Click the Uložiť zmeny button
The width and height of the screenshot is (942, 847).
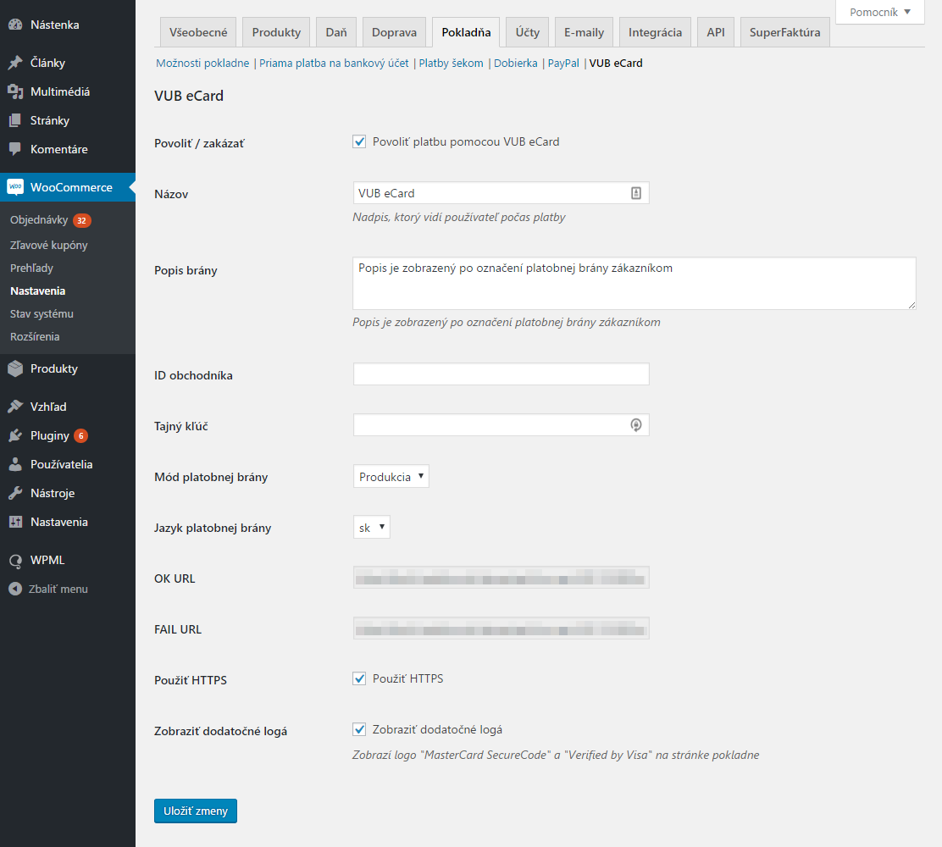click(195, 811)
